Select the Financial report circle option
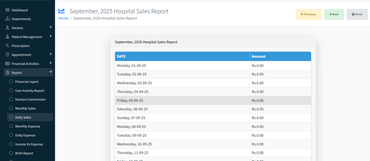The image size is (370, 161). point(11,82)
